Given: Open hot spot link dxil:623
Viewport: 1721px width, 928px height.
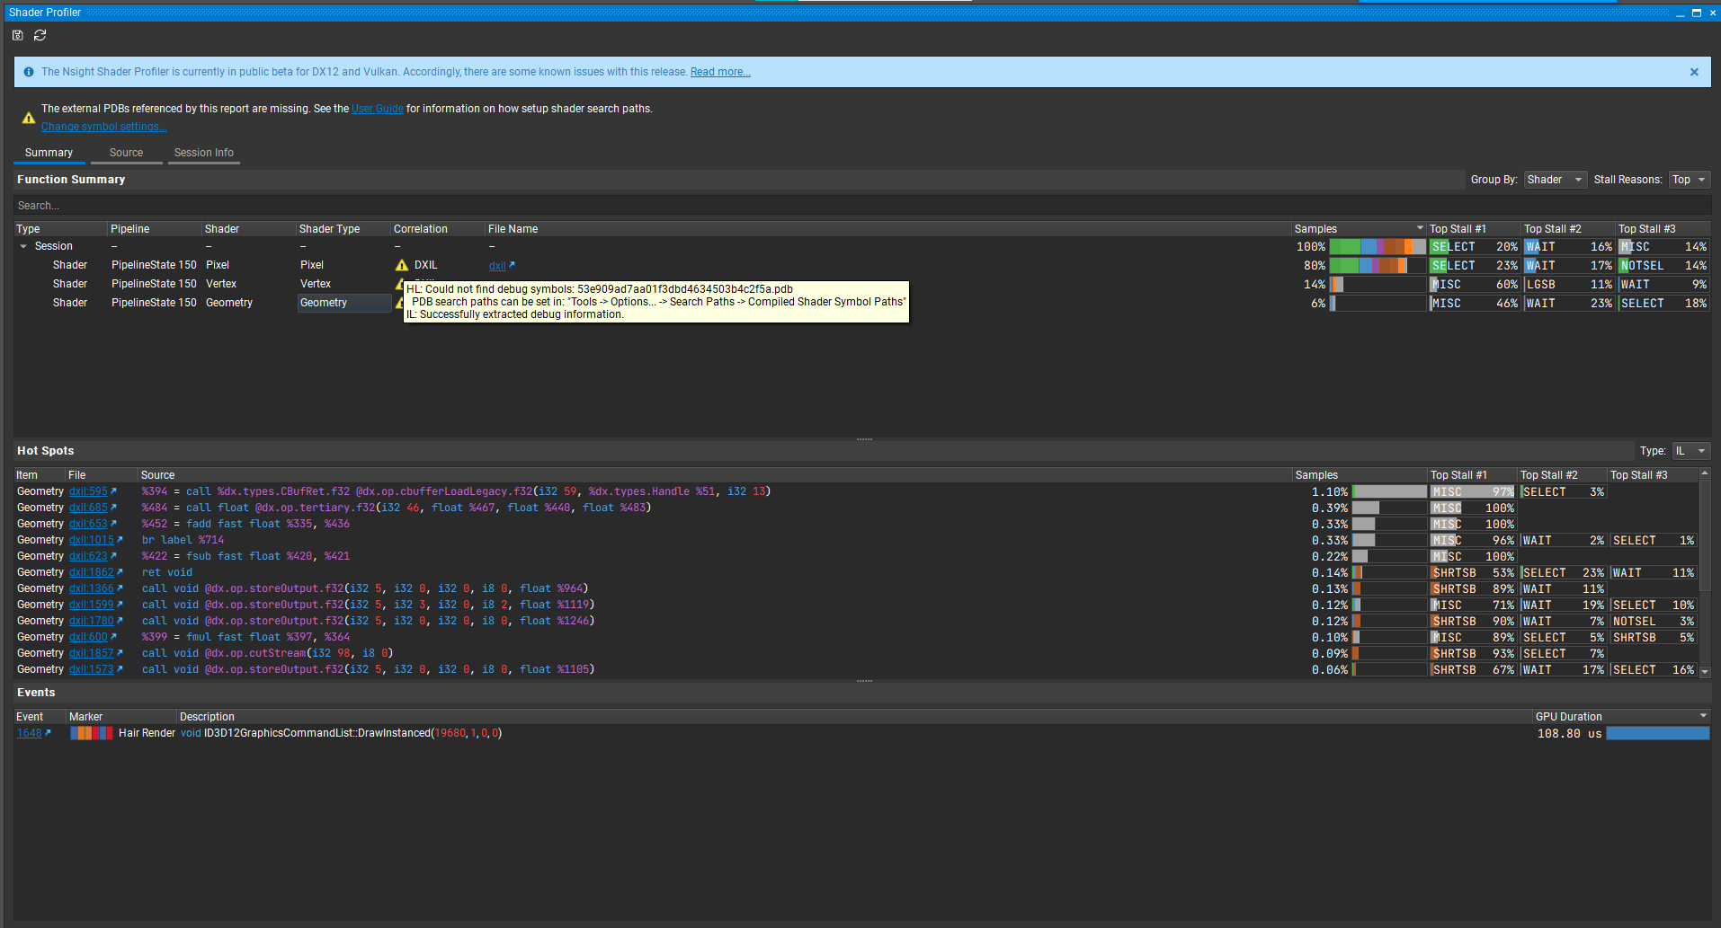Looking at the screenshot, I should (x=88, y=556).
